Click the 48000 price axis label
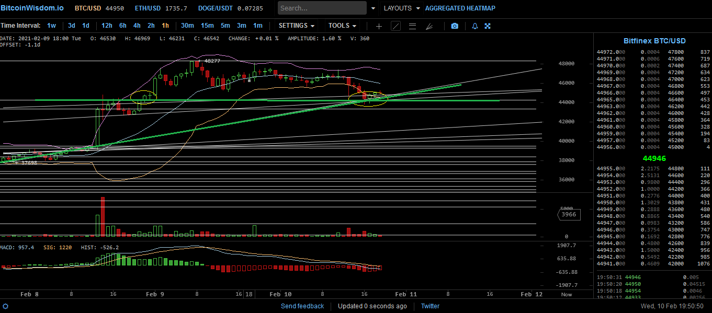This screenshot has height=313, width=712. tap(567, 64)
